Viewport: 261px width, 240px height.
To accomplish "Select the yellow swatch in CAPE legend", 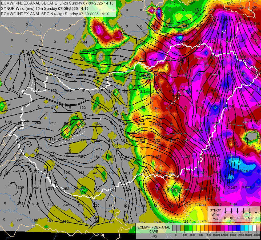I will pos(198,228).
